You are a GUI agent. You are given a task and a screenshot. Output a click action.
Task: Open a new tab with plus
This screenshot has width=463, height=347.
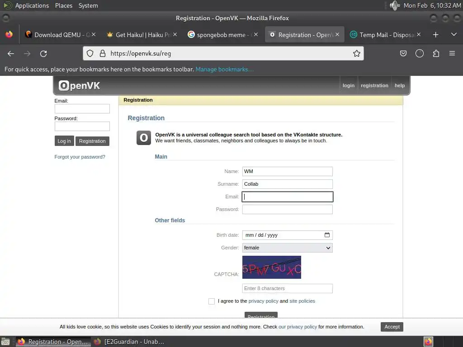[435, 35]
